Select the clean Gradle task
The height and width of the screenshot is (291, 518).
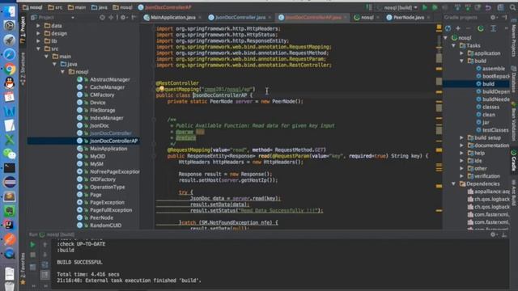pos(486,115)
